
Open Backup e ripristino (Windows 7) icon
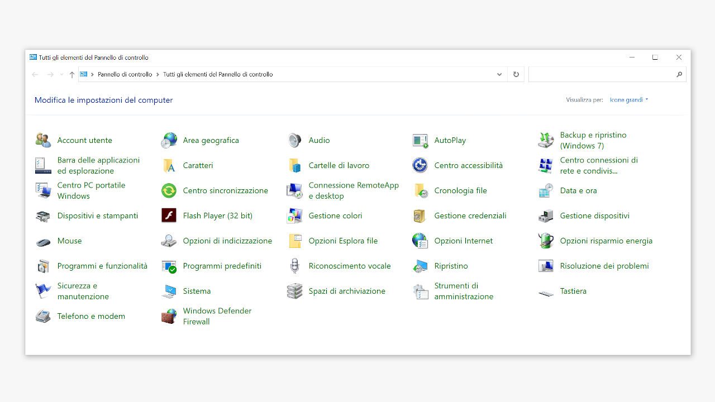pos(546,140)
